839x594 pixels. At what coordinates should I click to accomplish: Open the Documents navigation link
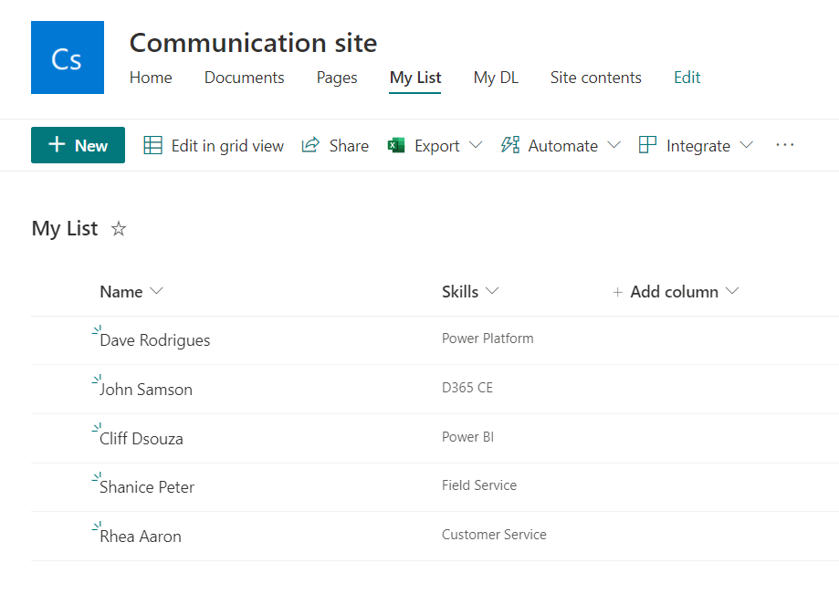tap(244, 78)
